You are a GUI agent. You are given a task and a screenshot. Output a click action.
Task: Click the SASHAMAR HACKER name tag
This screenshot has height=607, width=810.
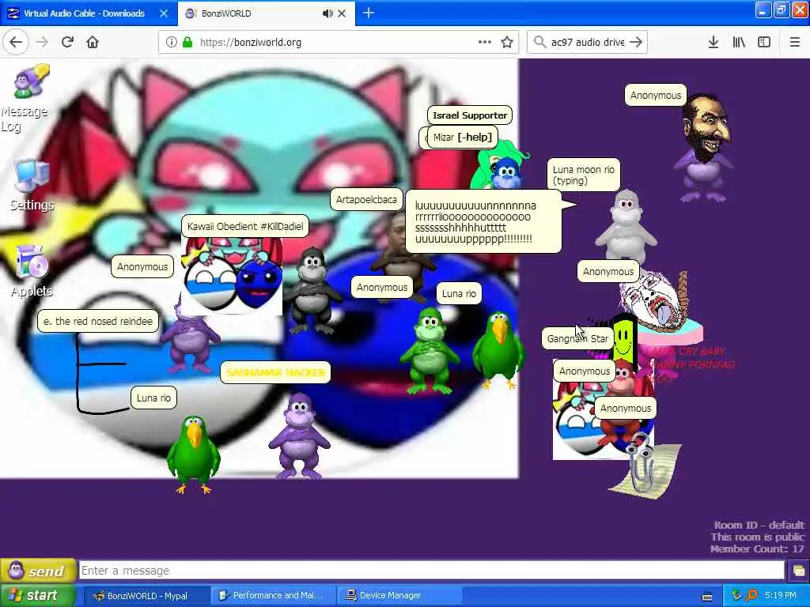(x=275, y=372)
